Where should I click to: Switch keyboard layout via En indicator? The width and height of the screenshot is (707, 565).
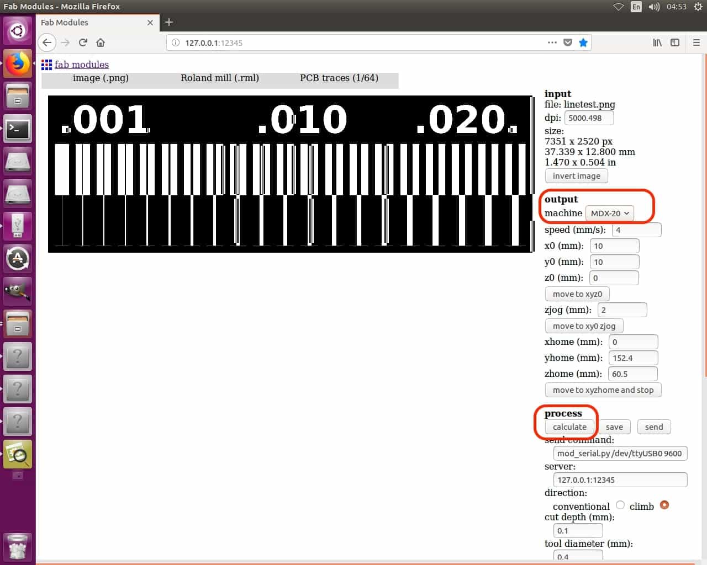click(x=636, y=7)
